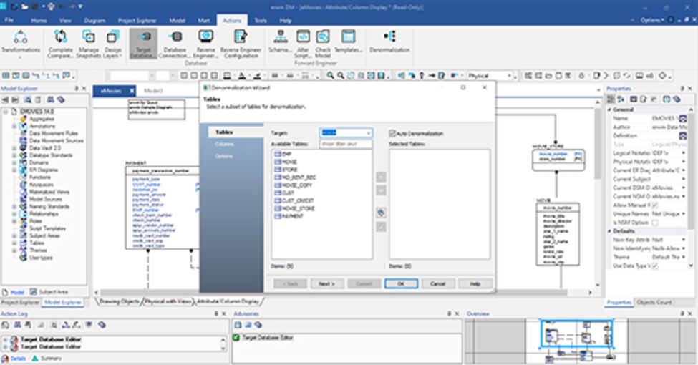The width and height of the screenshot is (698, 365).
Task: Switch to Project Explorer tab
Action: [21, 302]
